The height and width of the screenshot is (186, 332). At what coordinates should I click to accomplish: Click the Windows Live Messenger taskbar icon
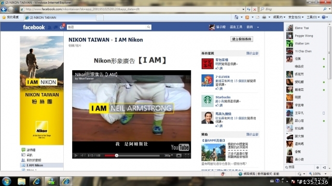[x=51, y=181]
